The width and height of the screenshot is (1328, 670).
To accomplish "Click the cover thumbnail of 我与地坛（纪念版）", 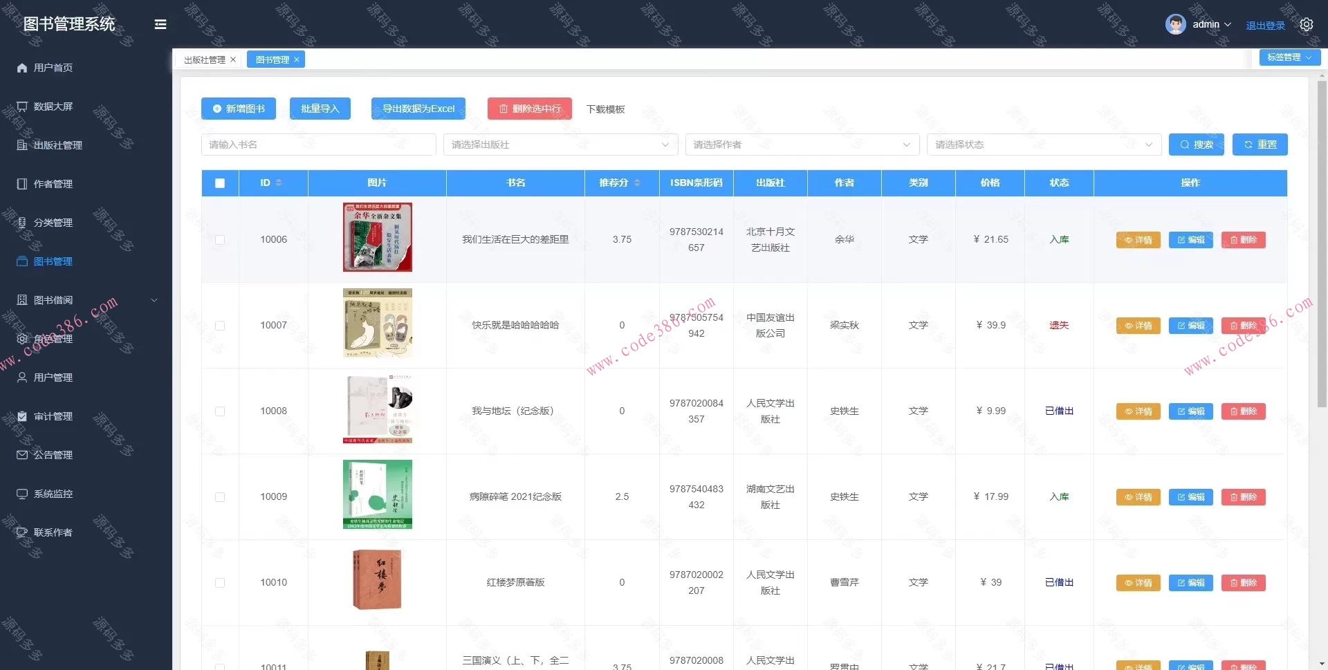I will coord(377,409).
